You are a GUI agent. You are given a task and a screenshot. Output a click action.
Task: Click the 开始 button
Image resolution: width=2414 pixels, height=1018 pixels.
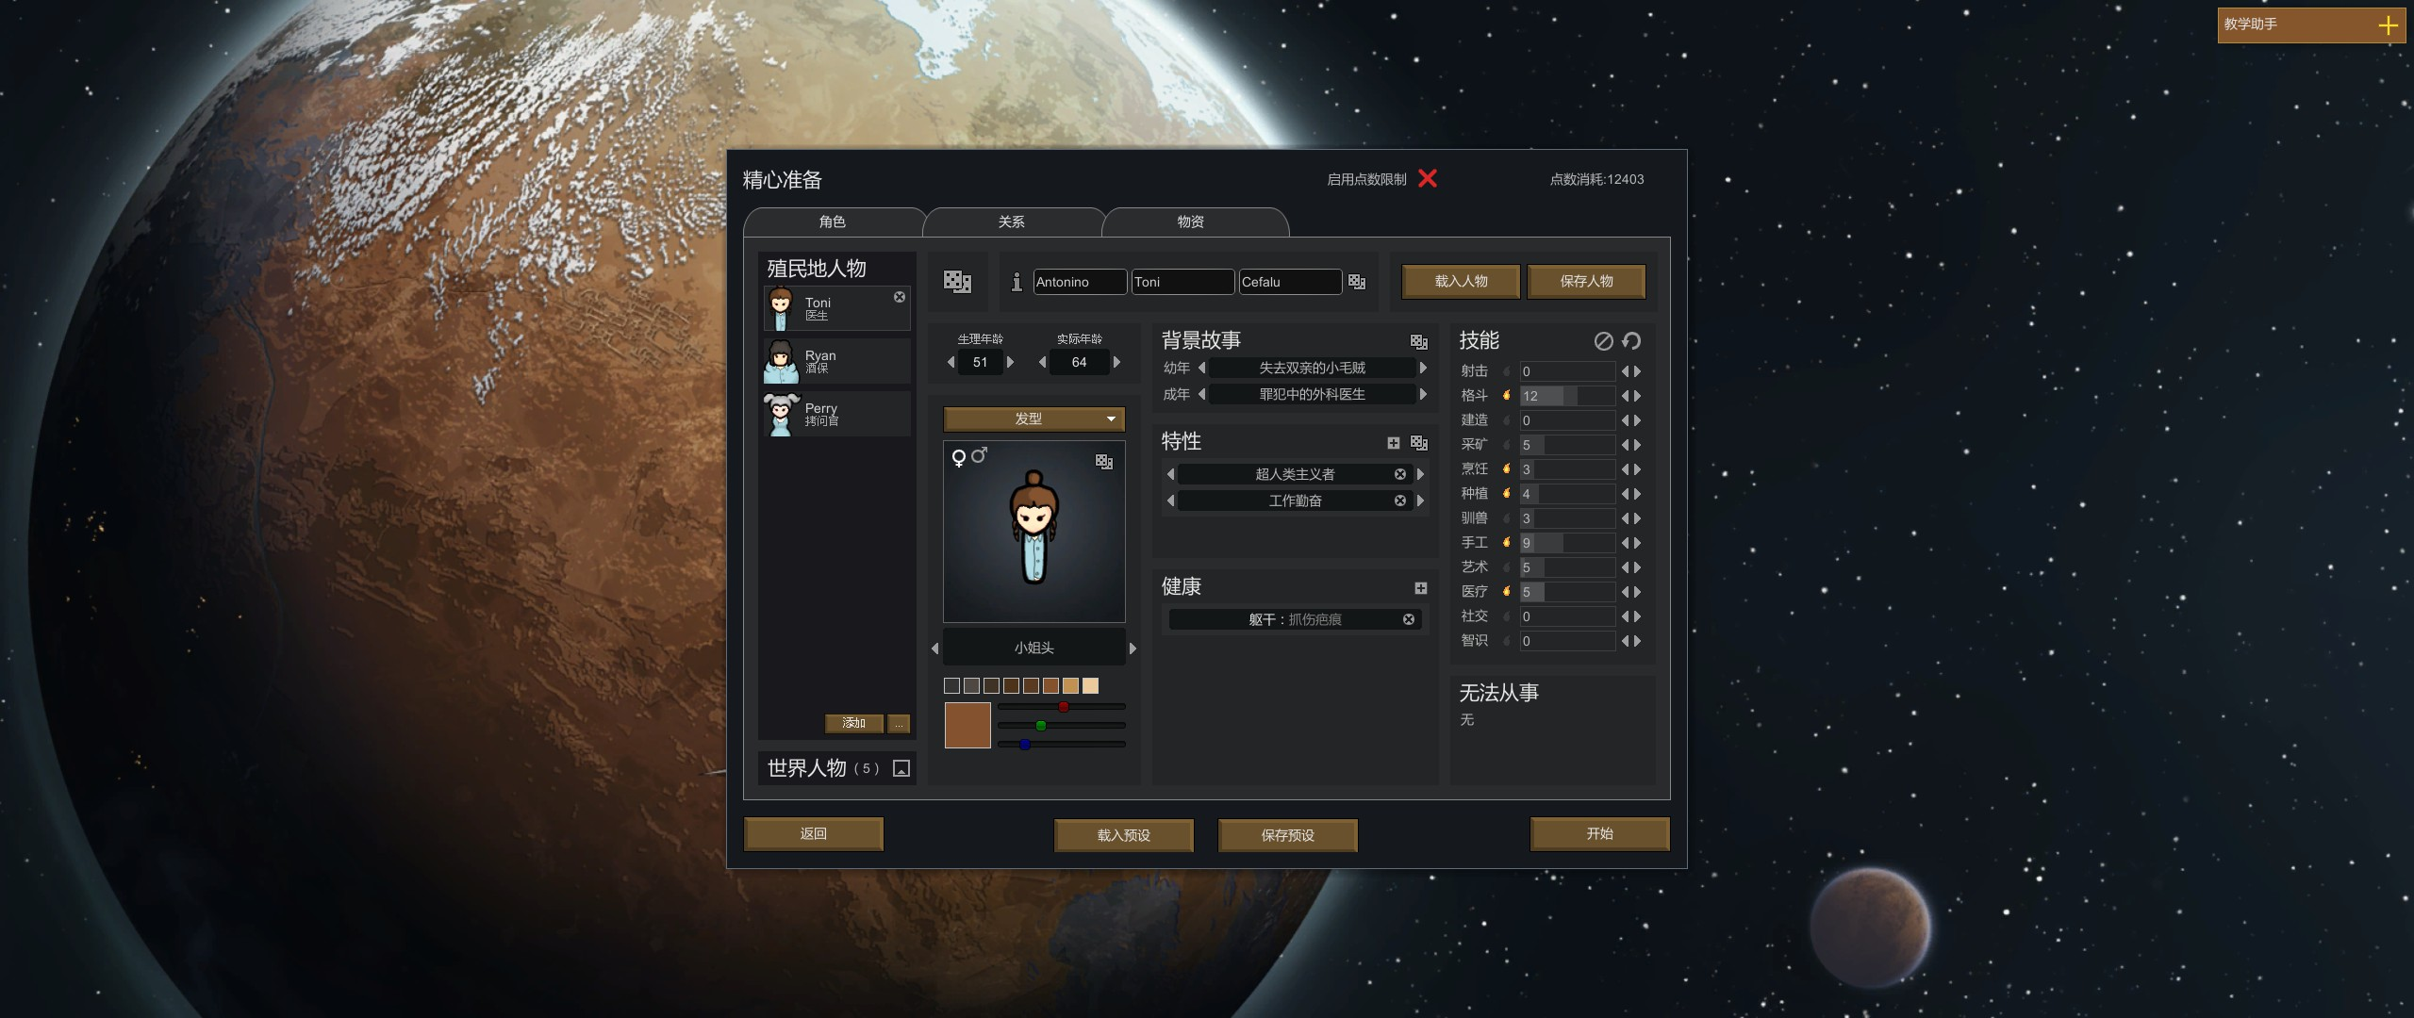1600,834
